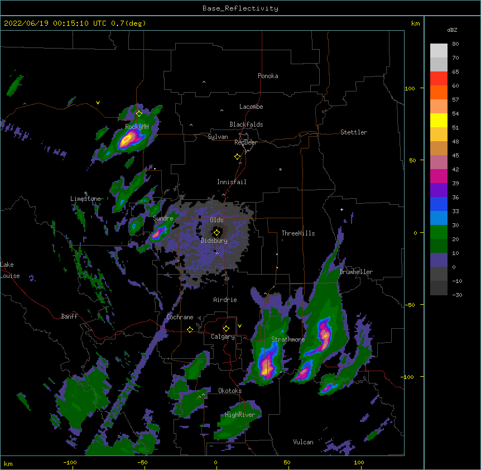Click the white asterisk marker east of Innisfail
The height and width of the screenshot is (470, 481).
point(280,169)
